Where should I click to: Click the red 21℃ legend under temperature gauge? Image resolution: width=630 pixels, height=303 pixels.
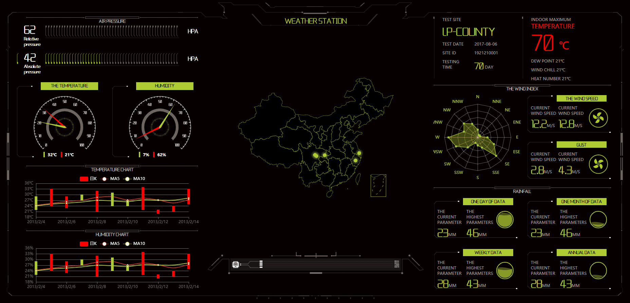pyautogui.click(x=67, y=155)
